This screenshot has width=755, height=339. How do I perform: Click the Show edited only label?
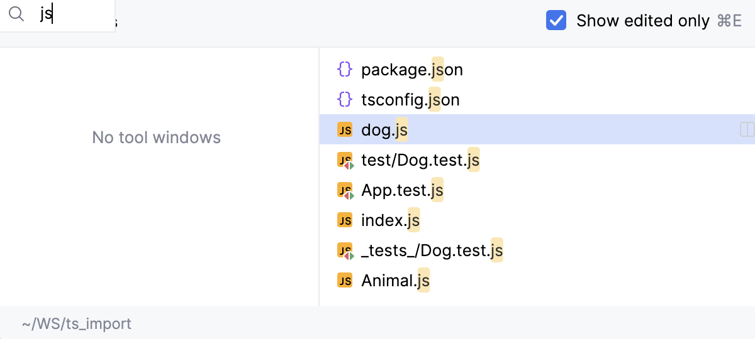[642, 21]
